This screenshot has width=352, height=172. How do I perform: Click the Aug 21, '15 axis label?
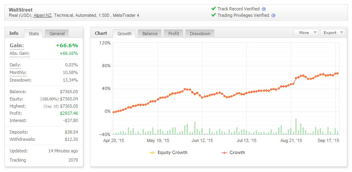pos(291,140)
